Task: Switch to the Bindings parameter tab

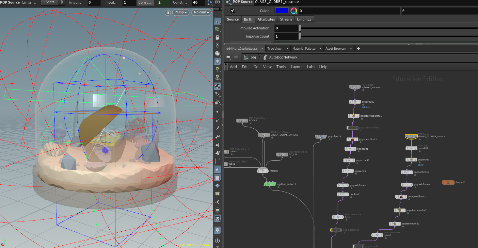Action: (304, 19)
